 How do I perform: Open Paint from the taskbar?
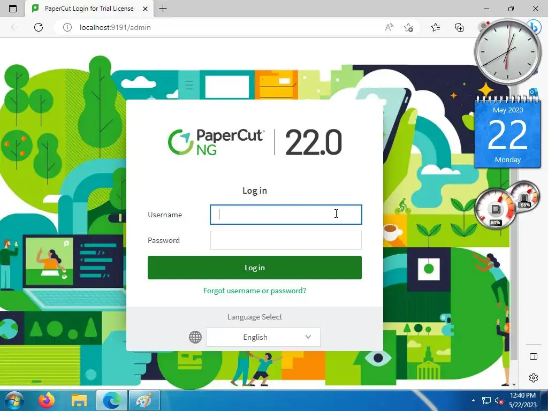[x=144, y=400]
